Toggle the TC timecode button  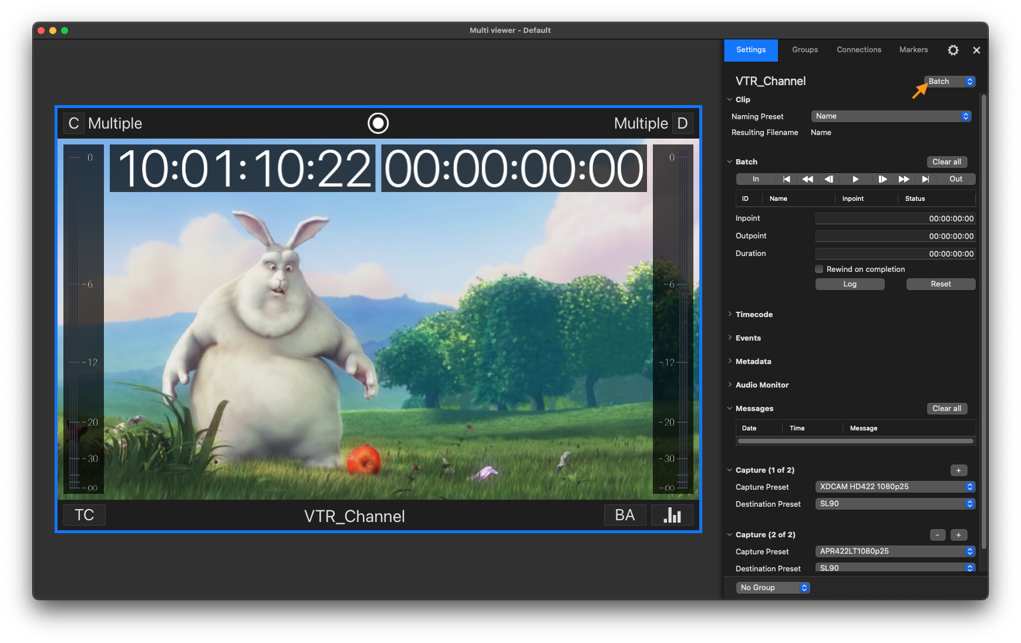pyautogui.click(x=85, y=515)
